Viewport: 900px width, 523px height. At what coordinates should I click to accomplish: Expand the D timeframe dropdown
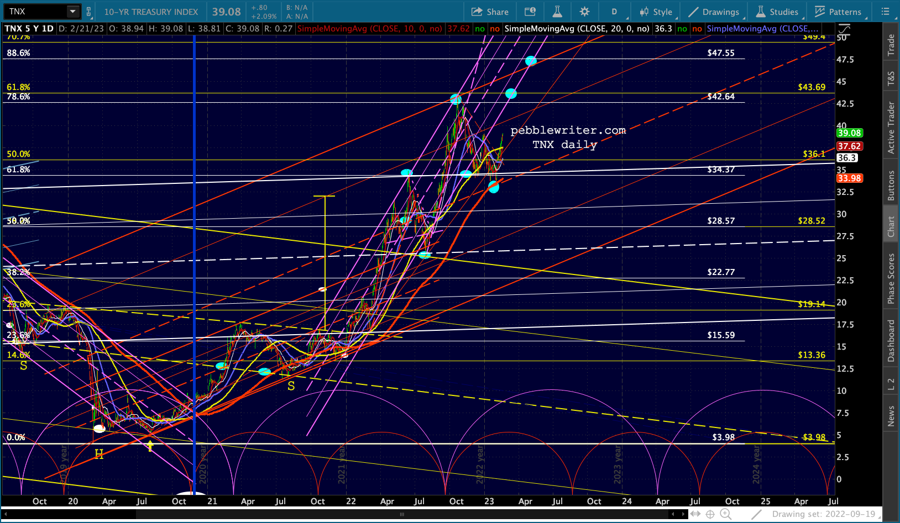tap(614, 12)
